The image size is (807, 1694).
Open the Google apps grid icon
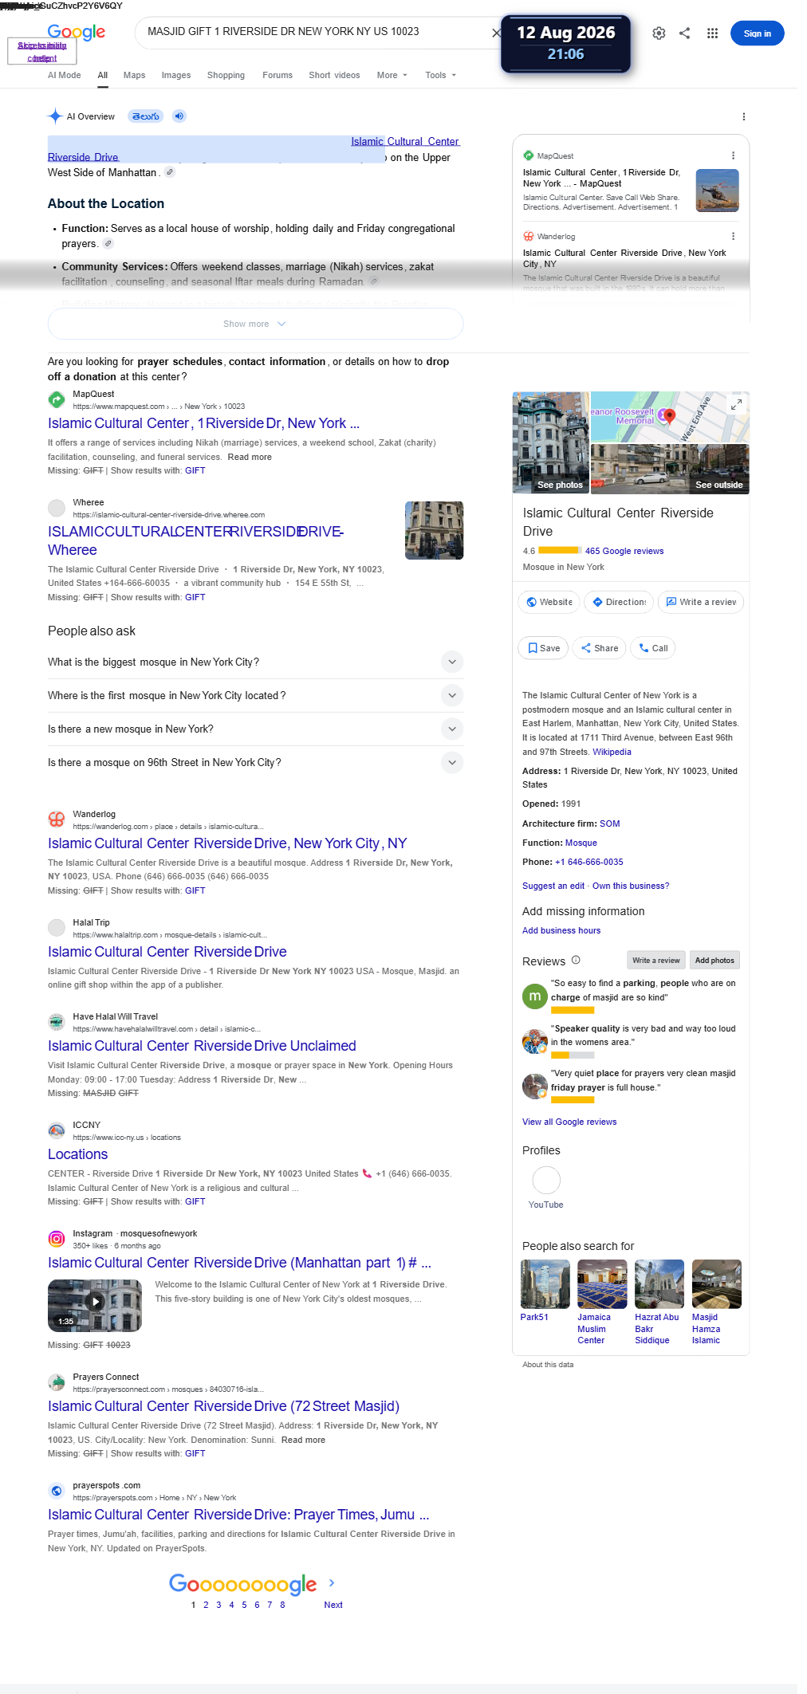pos(712,33)
